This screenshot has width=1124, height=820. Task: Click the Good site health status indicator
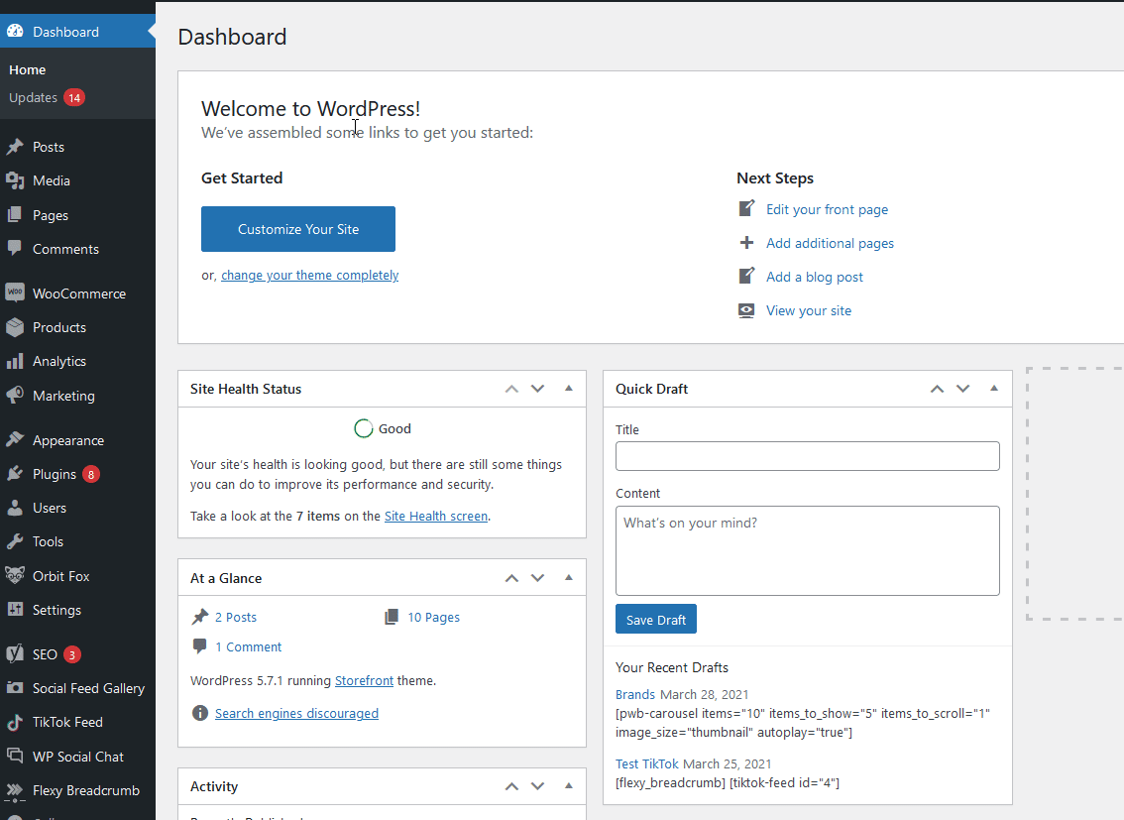pyautogui.click(x=383, y=428)
